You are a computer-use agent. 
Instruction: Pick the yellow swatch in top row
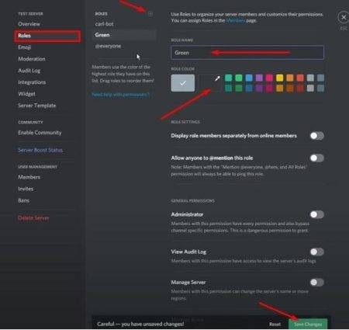coord(279,78)
